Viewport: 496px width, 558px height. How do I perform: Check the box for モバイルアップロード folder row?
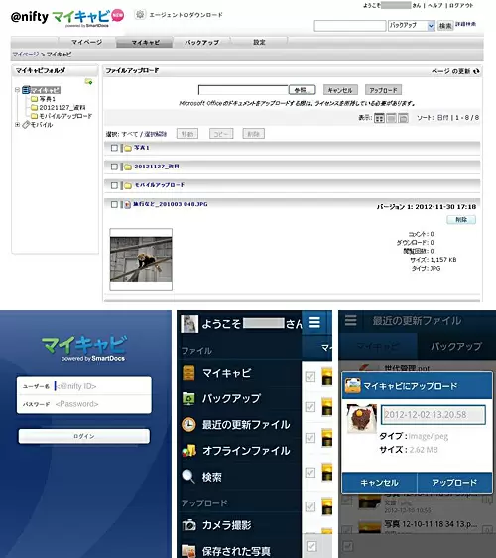[114, 185]
